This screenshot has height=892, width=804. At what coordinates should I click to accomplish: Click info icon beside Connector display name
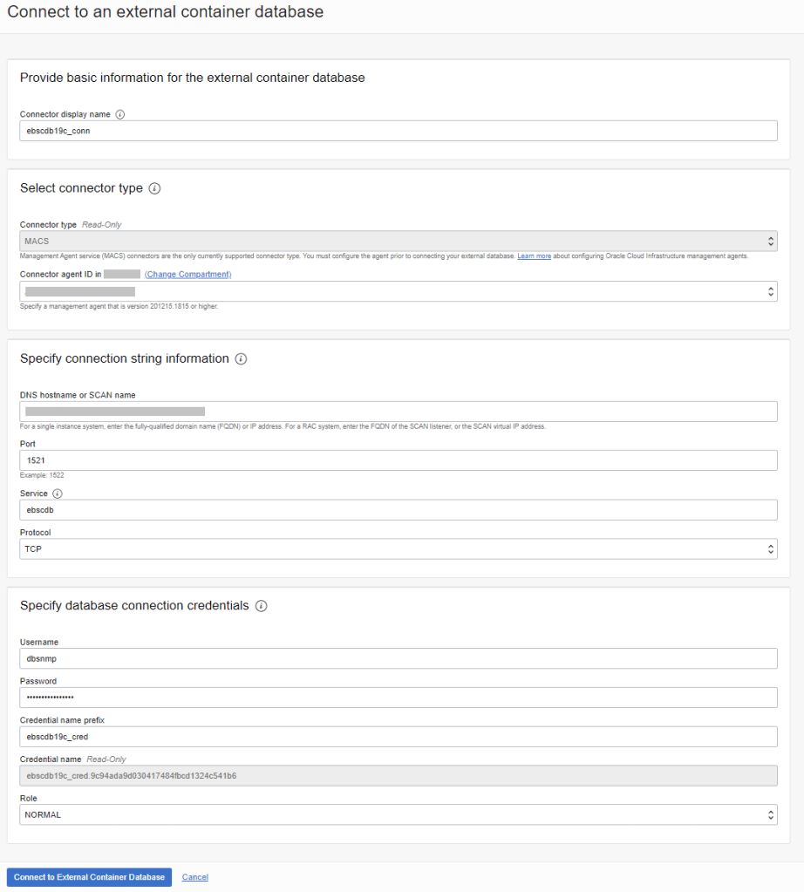pos(120,114)
